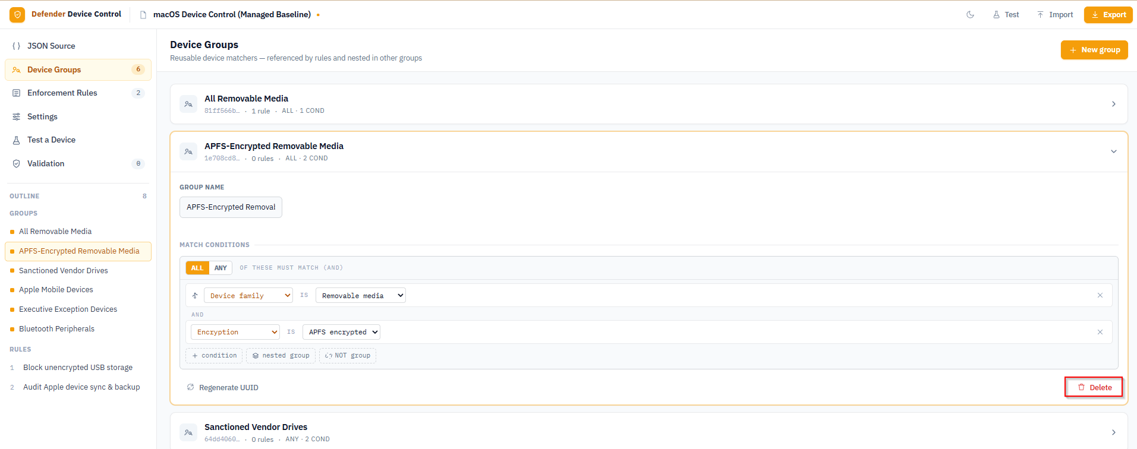
Task: Click the Defender shield logo icon
Action: [17, 14]
